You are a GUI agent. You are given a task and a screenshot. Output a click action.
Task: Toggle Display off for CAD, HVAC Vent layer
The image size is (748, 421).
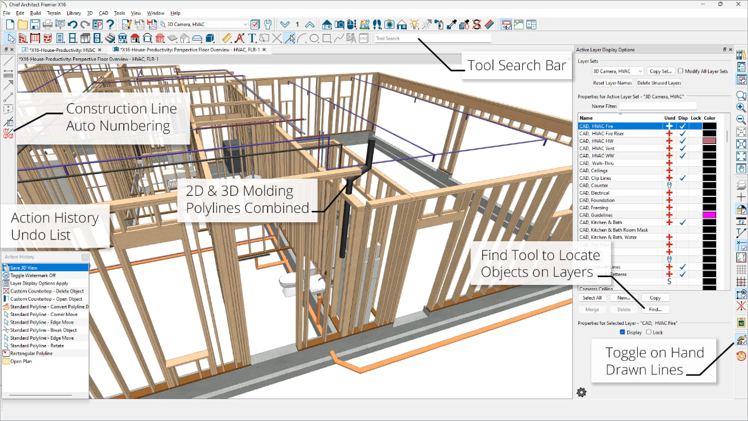pyautogui.click(x=683, y=148)
